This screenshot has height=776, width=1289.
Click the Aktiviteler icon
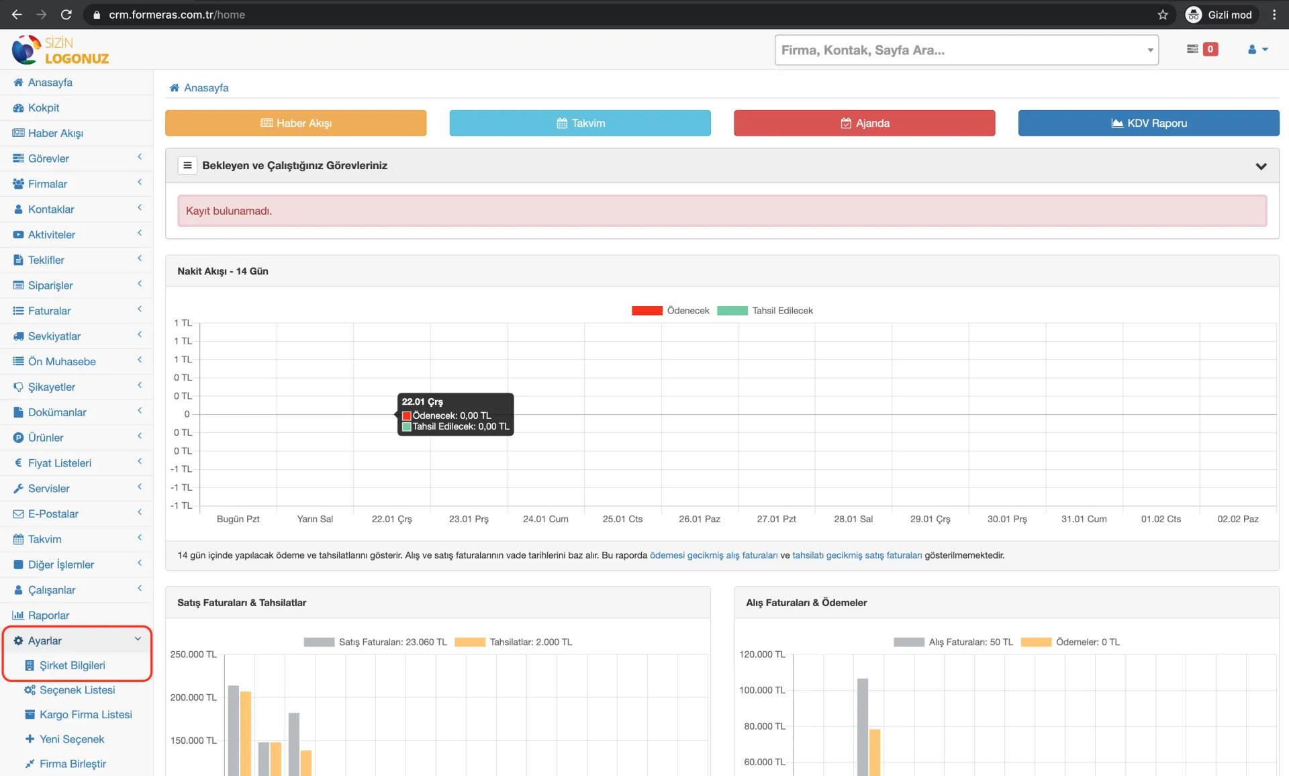coord(18,235)
